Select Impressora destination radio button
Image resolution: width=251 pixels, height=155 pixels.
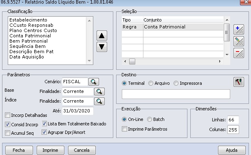click(x=176, y=83)
